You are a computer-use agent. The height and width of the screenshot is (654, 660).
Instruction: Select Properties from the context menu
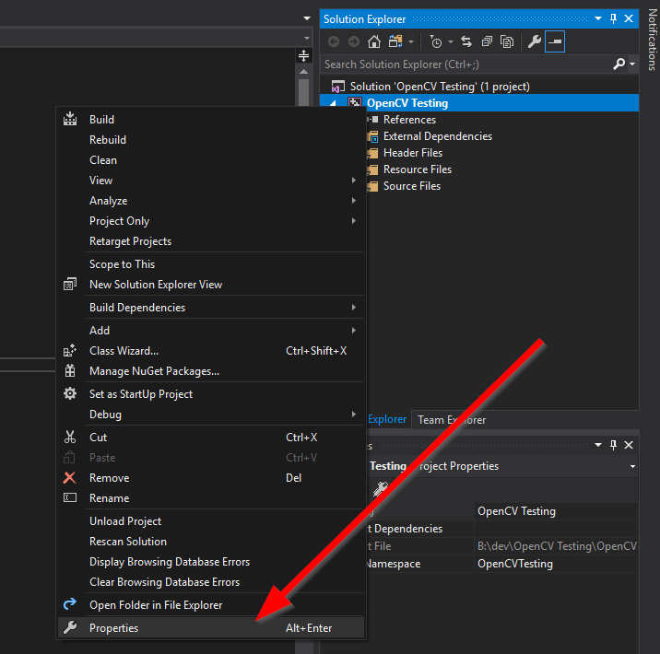pos(211,627)
